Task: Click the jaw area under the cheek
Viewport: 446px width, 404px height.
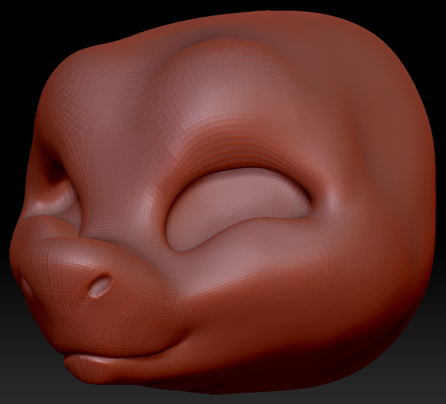Action: pos(284,341)
